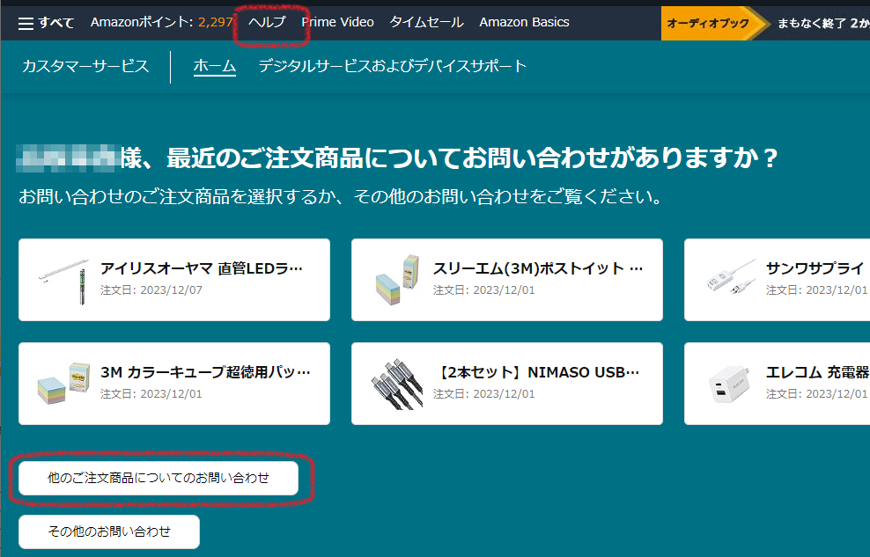The width and height of the screenshot is (870, 557).
Task: Click the サンワサプライ power strip thumbnail
Action: (731, 278)
